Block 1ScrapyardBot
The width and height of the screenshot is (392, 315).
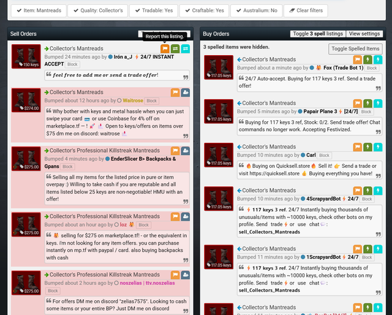tap(367, 257)
